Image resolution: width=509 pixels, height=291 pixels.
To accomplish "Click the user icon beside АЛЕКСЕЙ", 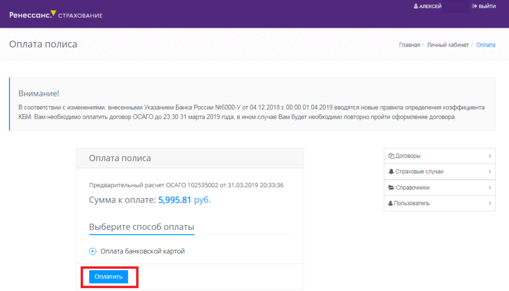I will point(416,6).
